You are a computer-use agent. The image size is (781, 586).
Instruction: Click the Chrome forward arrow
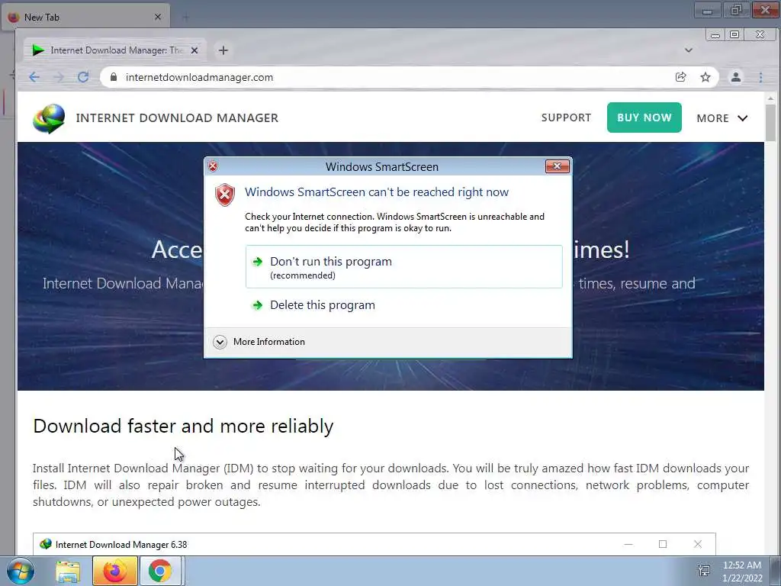(59, 77)
